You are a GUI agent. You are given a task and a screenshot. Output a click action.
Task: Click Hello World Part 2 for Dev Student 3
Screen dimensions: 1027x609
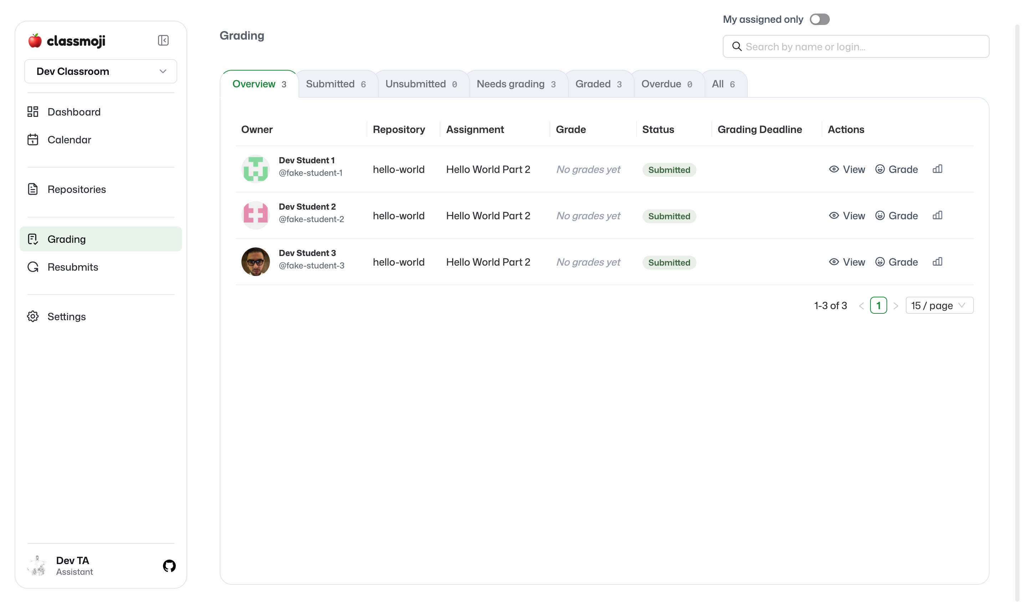488,262
